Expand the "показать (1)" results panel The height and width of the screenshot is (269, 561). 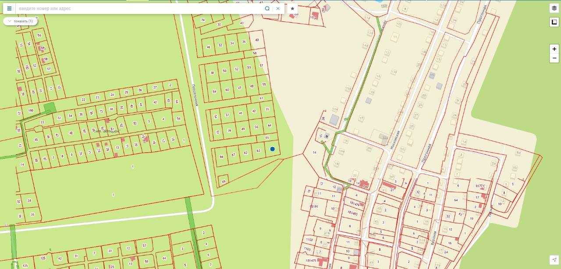[20, 21]
